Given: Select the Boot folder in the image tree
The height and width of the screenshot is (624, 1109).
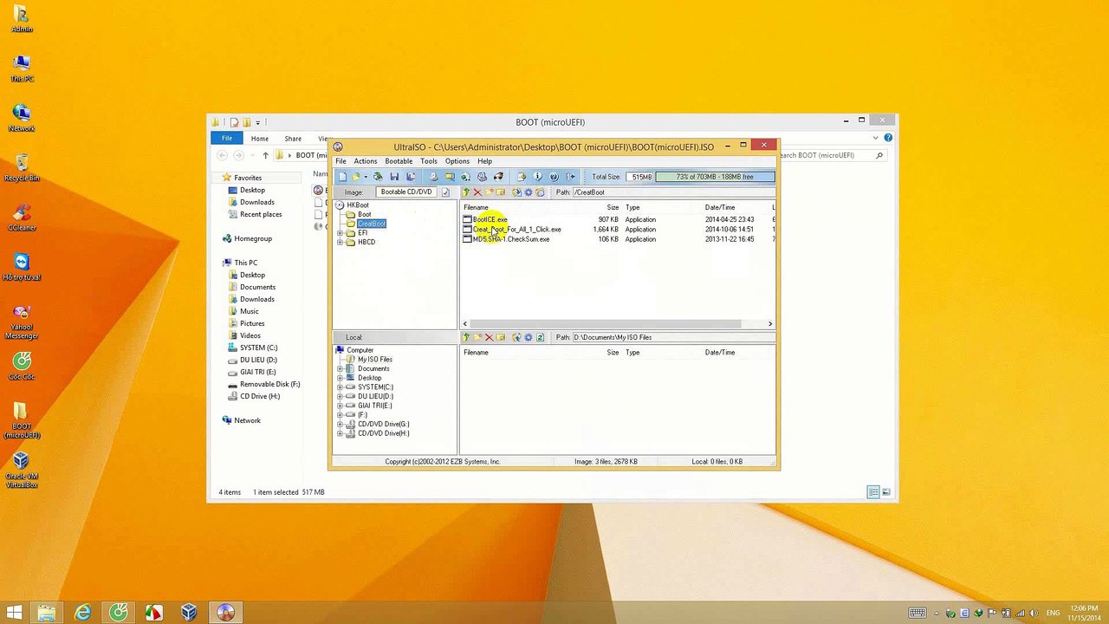Looking at the screenshot, I should 364,215.
